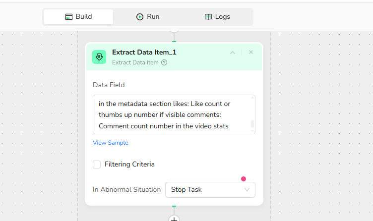Enable the Filtering Criteria checkbox
The image size is (373, 221).
click(x=97, y=164)
